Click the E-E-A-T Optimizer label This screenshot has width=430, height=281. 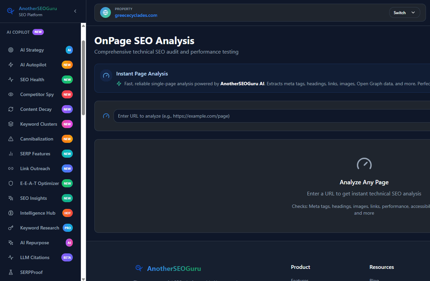39,183
